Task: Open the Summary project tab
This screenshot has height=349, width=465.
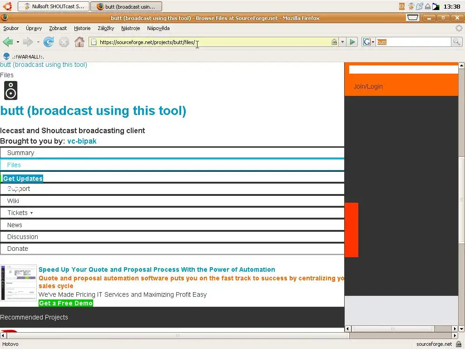Action: [x=172, y=153]
